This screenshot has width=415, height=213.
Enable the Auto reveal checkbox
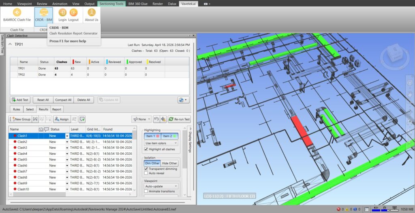coord(146,173)
